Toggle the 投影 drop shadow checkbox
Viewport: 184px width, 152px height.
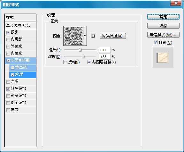pos(8,32)
